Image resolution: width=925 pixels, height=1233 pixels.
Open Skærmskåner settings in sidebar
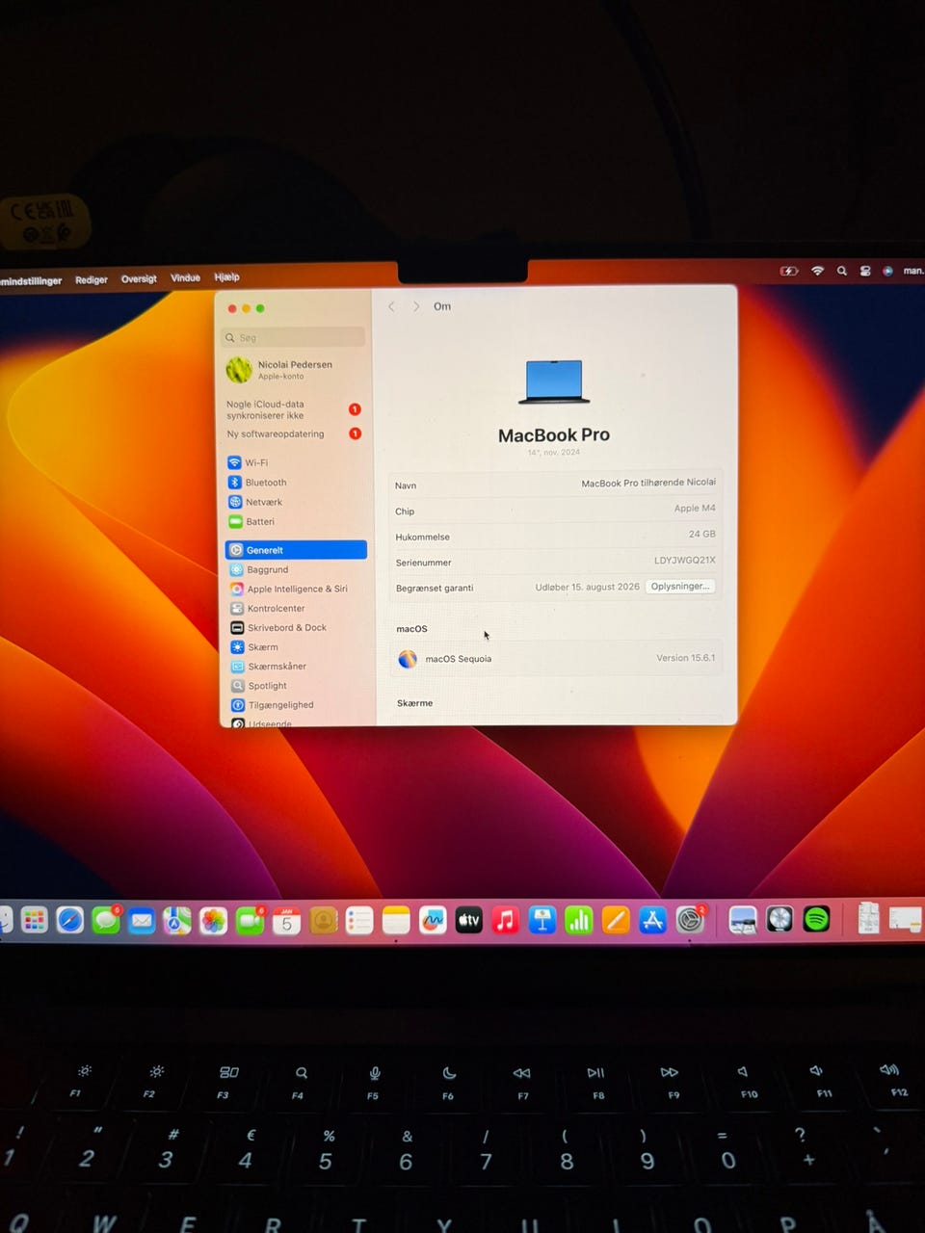[x=296, y=667]
